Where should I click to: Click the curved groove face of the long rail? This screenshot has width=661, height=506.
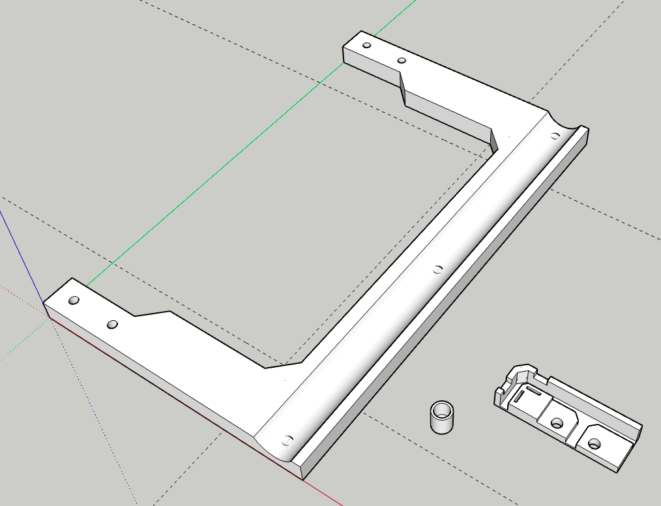tap(417, 287)
